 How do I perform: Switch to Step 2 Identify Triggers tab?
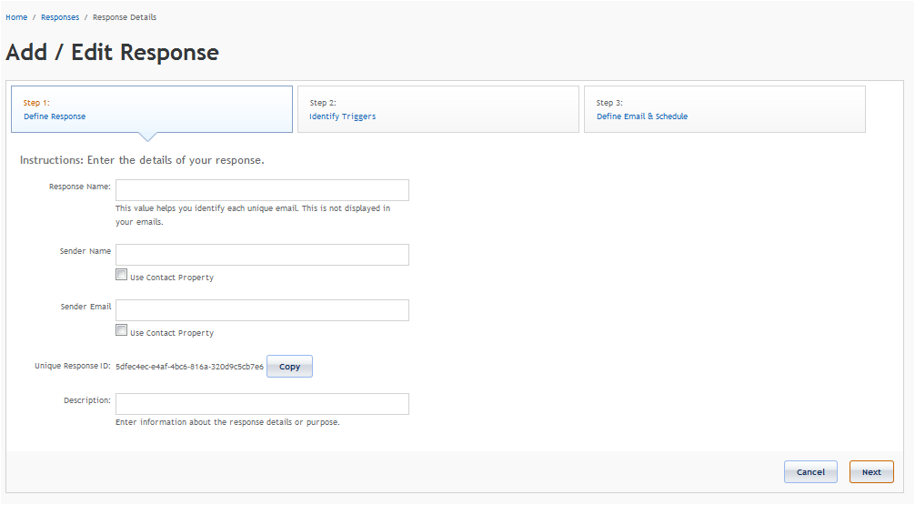438,109
